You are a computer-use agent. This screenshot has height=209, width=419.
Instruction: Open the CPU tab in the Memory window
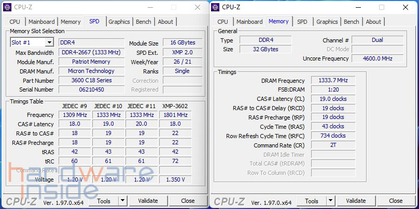(223, 22)
